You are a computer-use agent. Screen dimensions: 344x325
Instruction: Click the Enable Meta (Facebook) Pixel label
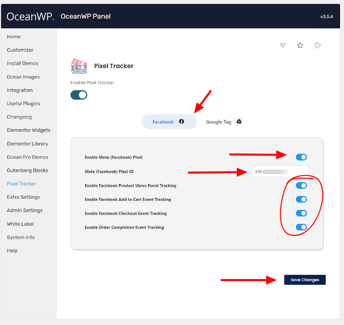click(x=114, y=157)
